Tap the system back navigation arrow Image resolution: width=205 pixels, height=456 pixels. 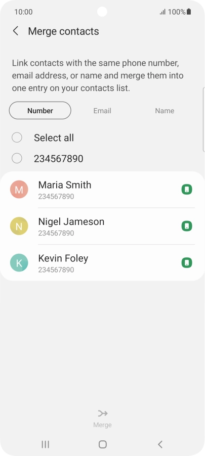click(x=160, y=444)
